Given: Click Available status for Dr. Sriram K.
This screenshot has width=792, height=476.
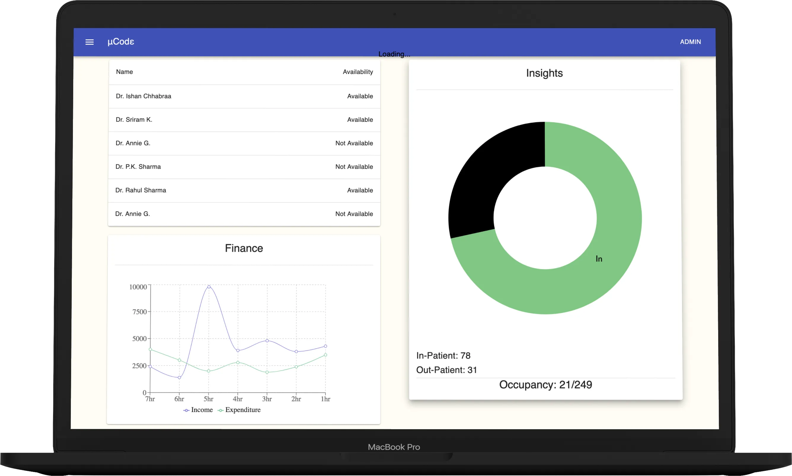Looking at the screenshot, I should pyautogui.click(x=360, y=120).
